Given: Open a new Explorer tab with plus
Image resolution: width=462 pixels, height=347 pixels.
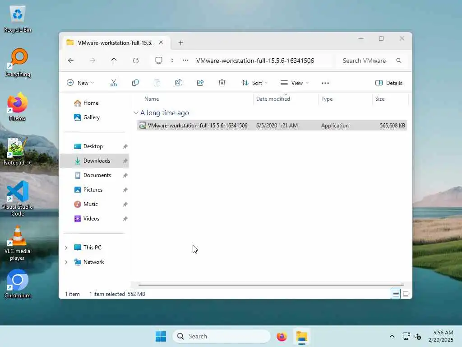Looking at the screenshot, I should click(181, 43).
